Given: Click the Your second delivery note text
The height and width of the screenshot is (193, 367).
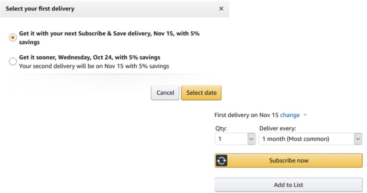Looking at the screenshot, I should pyautogui.click(x=94, y=66).
